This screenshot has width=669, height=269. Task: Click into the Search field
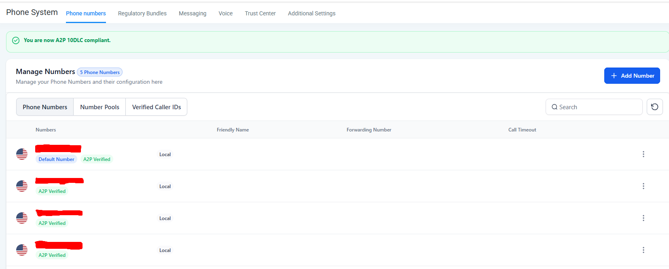click(x=594, y=107)
